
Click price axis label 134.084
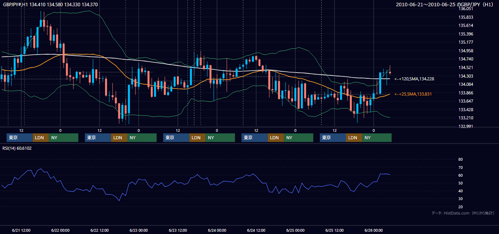coord(466,84)
